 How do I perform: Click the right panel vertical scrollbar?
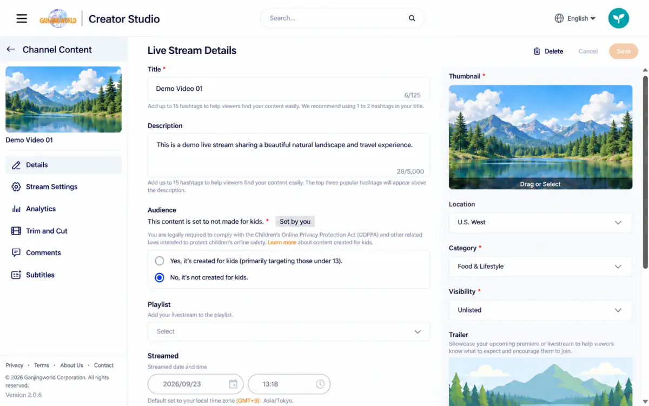[645, 172]
